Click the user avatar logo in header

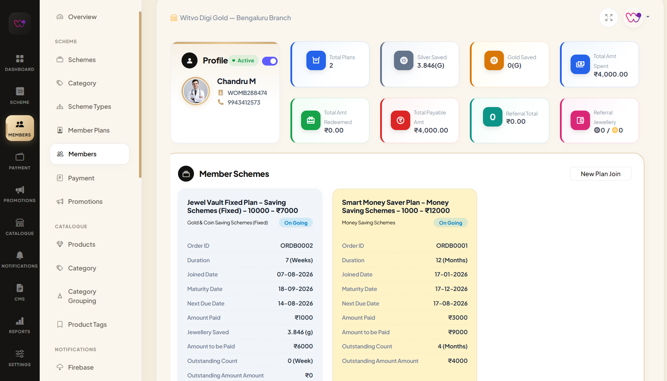633,17
